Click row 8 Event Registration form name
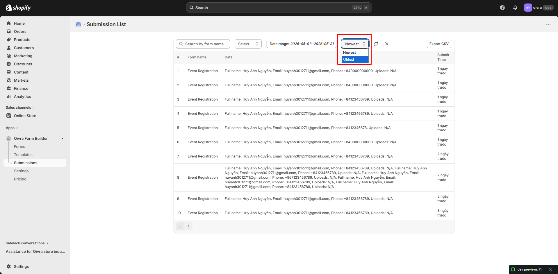 (203, 178)
